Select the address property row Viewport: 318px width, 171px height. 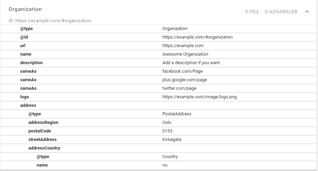(28, 105)
